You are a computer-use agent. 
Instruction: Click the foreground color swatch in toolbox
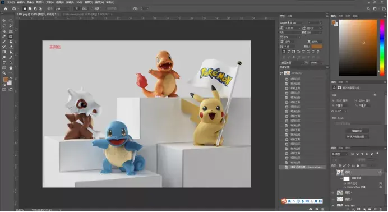[x=6, y=80]
